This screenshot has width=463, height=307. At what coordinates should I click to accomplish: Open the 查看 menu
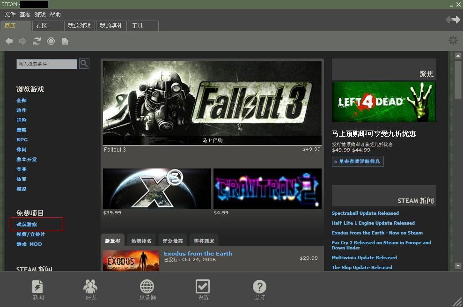click(x=25, y=14)
